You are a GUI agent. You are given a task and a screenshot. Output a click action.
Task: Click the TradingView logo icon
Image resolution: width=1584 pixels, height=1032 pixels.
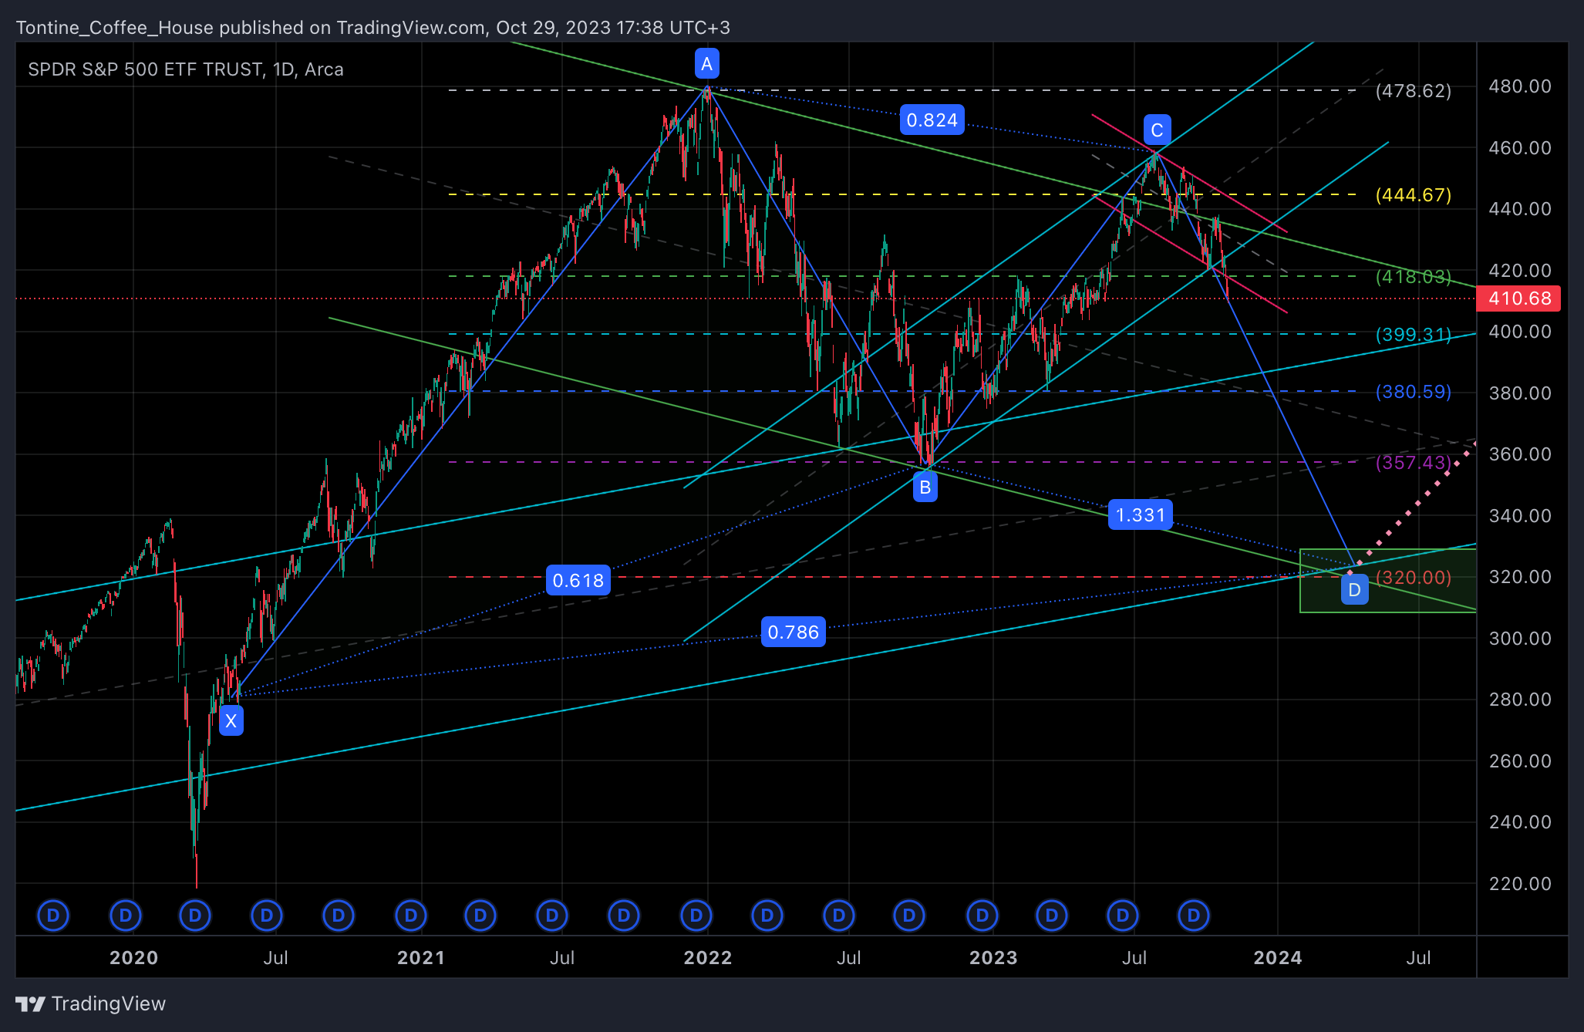[30, 1003]
